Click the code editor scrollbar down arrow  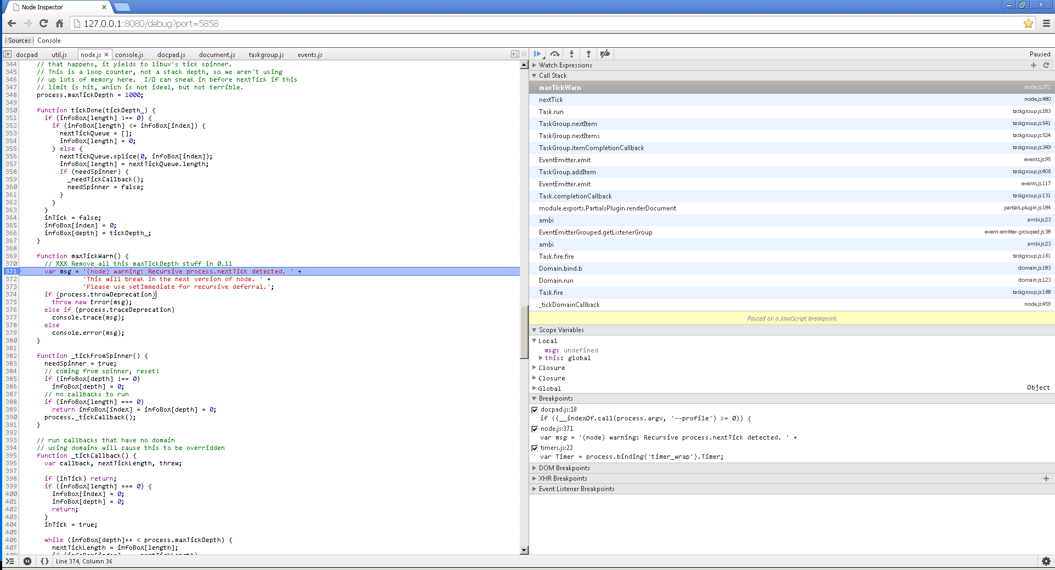pyautogui.click(x=524, y=550)
